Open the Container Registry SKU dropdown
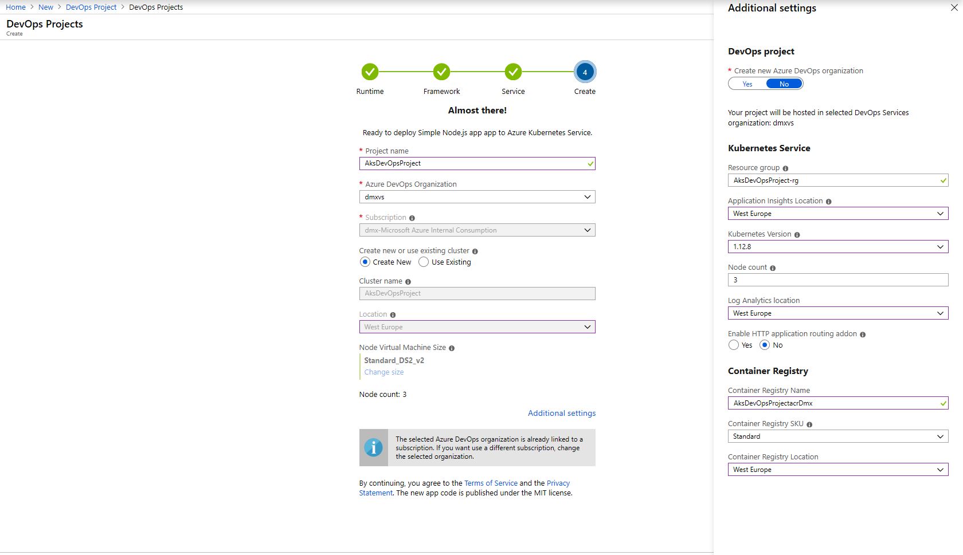The width and height of the screenshot is (963, 555). 838,436
